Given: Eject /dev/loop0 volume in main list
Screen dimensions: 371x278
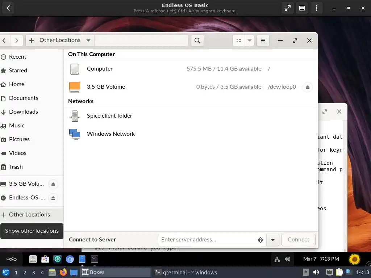Looking at the screenshot, I should (x=307, y=87).
